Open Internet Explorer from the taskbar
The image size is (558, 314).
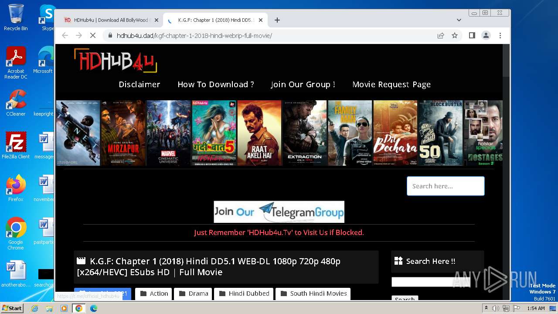point(34,308)
